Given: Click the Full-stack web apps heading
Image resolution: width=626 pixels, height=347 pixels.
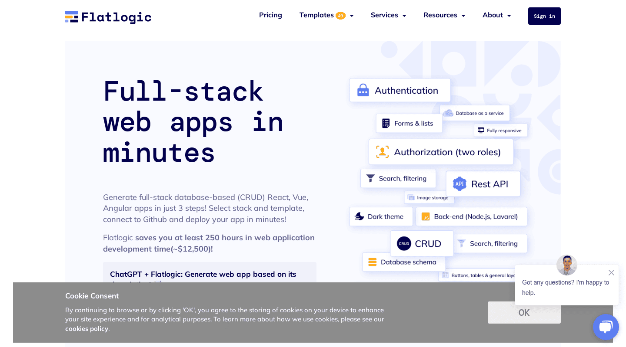Looking at the screenshot, I should (x=193, y=122).
